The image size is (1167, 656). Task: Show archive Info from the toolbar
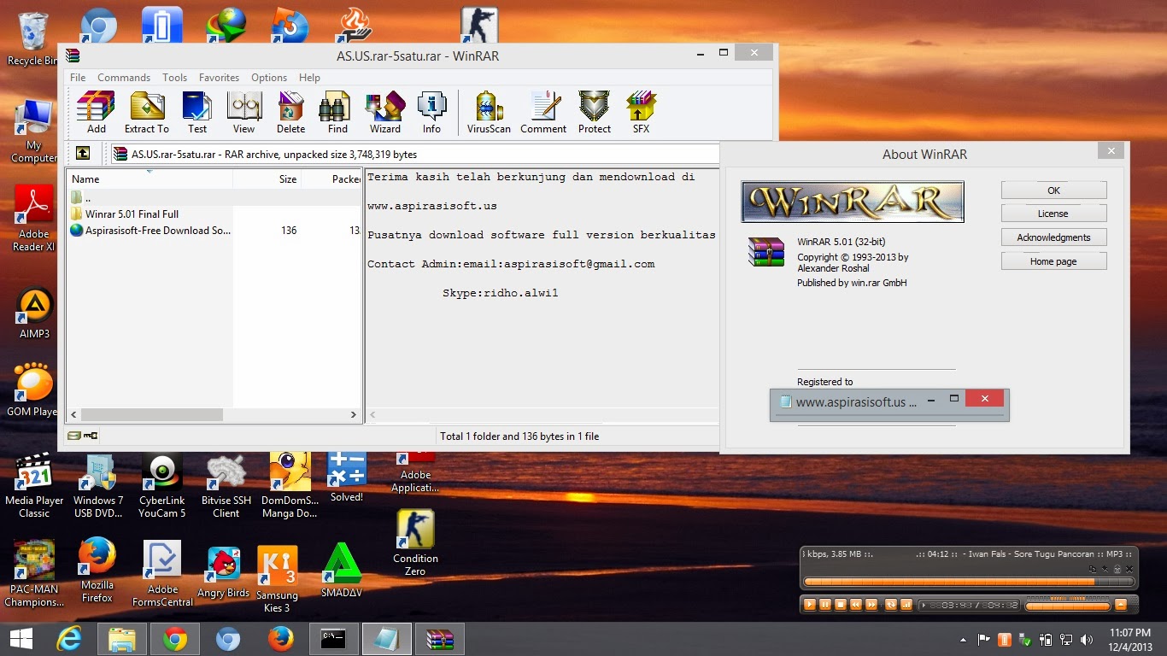(431, 113)
